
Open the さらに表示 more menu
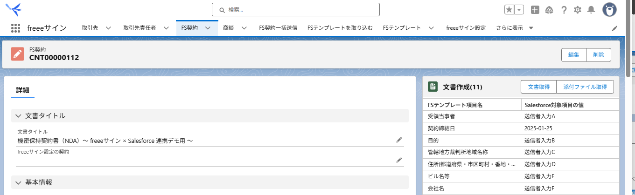[x=515, y=28]
